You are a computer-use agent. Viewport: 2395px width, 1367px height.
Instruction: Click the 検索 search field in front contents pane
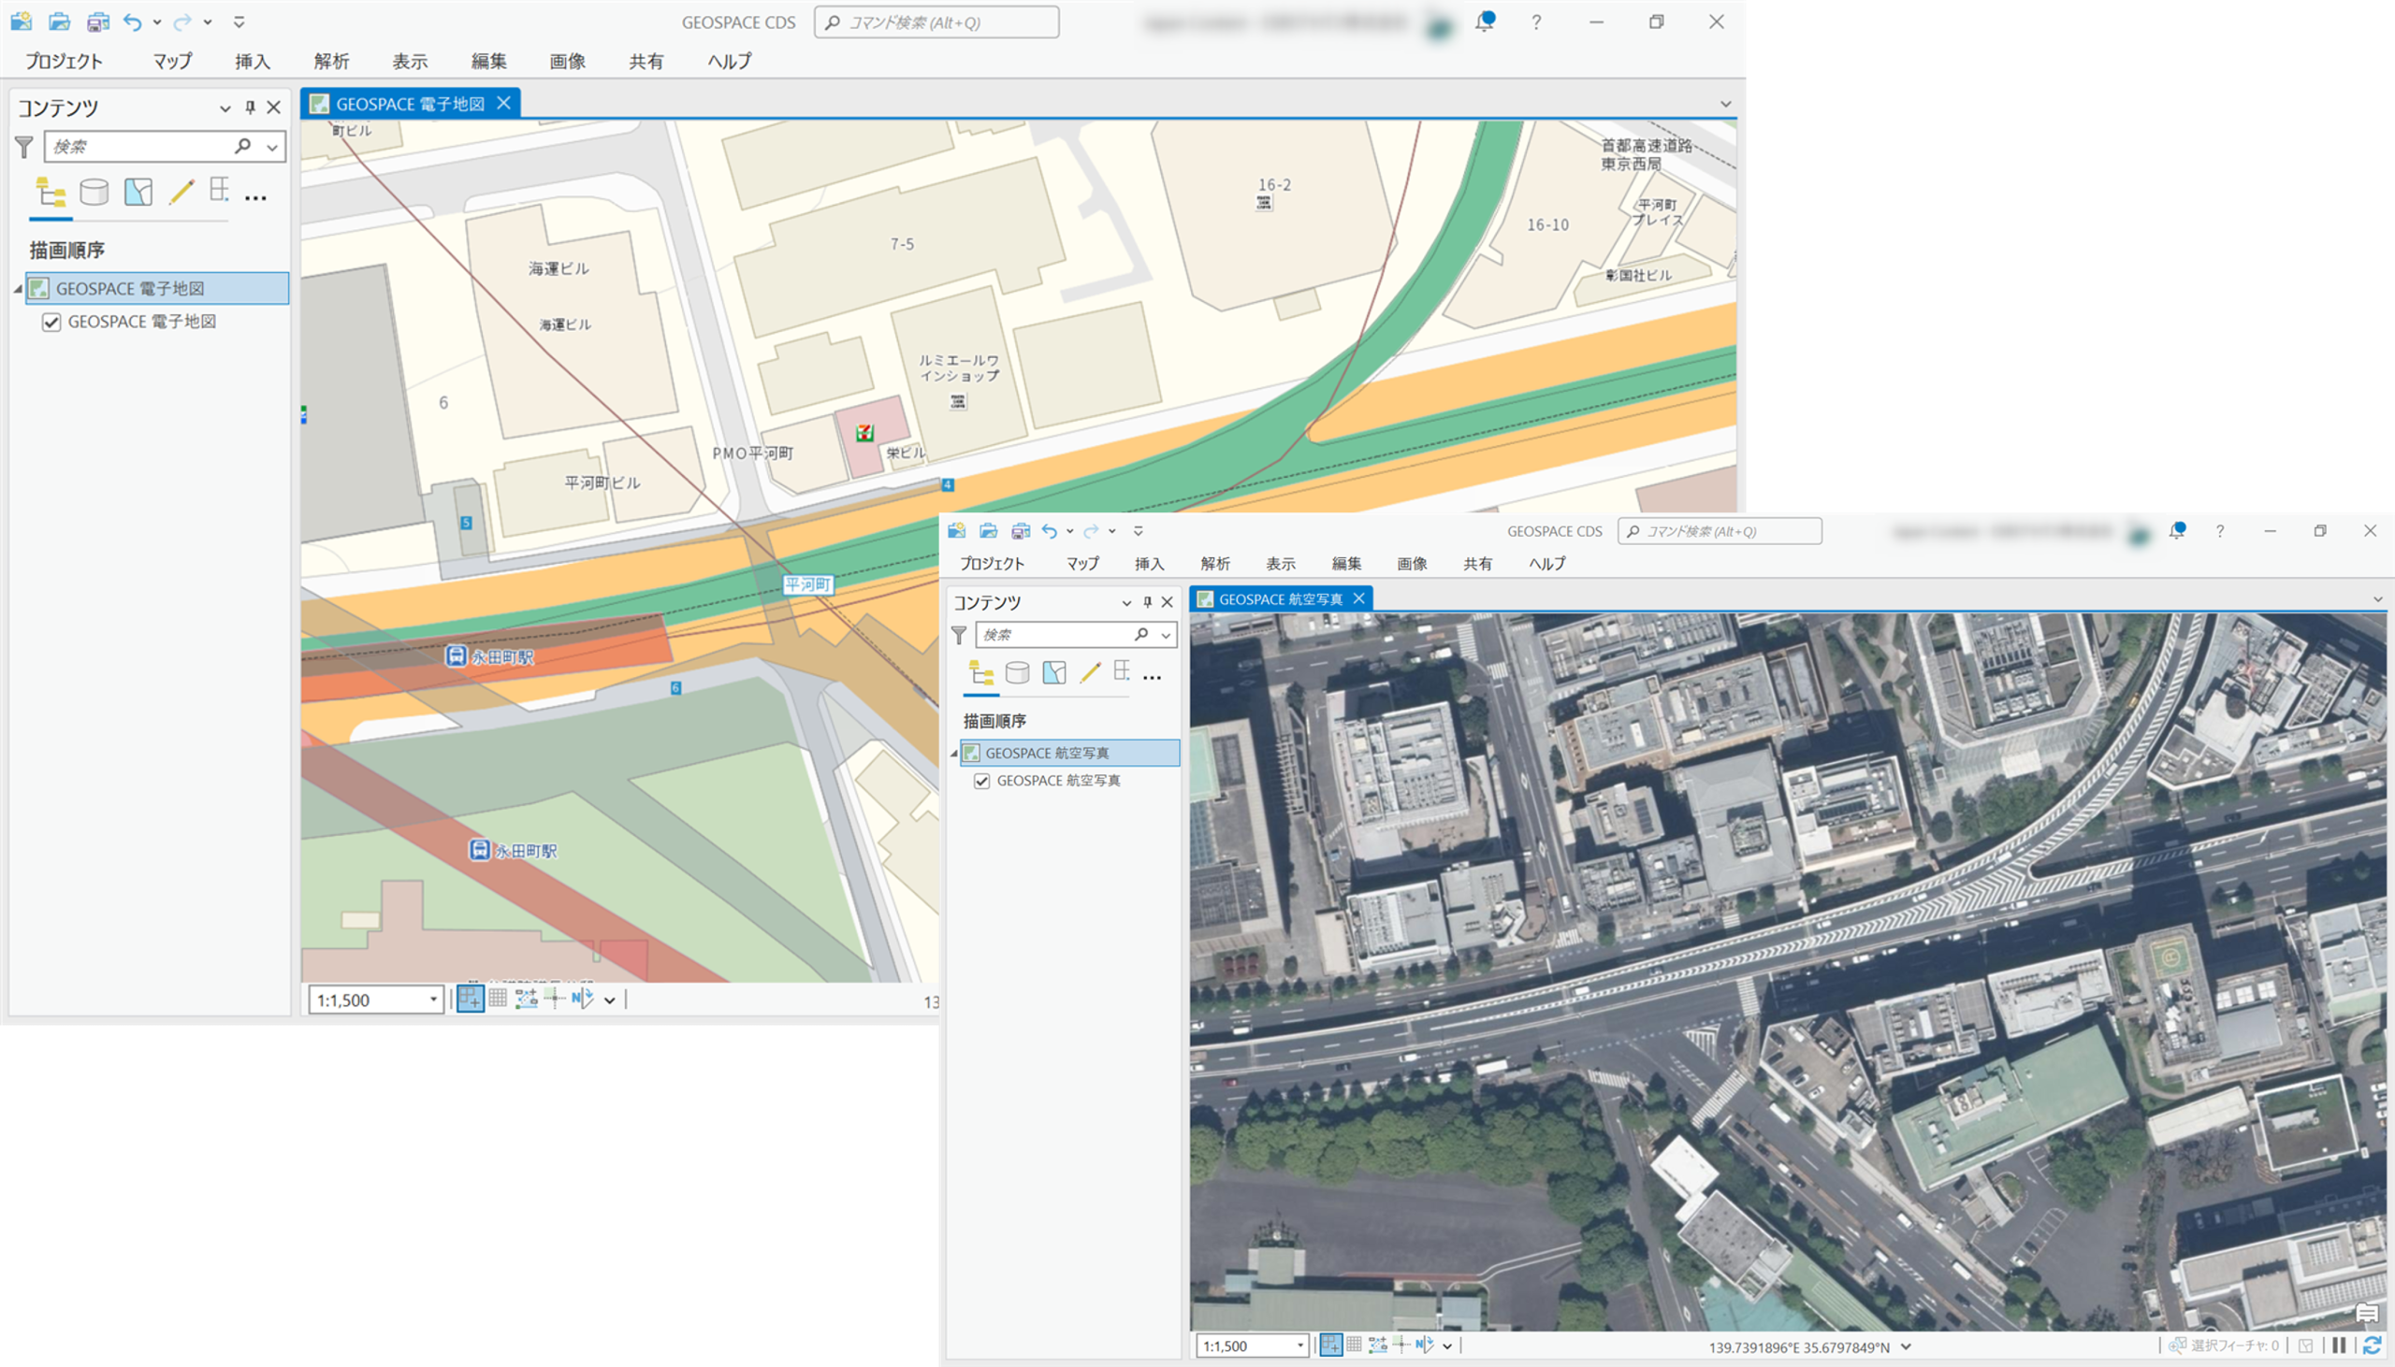[1052, 635]
